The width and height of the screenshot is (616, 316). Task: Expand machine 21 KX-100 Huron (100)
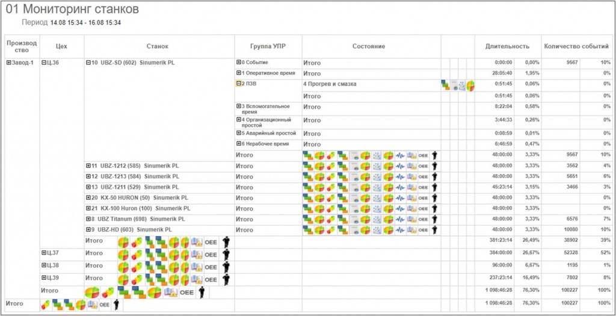click(88, 208)
